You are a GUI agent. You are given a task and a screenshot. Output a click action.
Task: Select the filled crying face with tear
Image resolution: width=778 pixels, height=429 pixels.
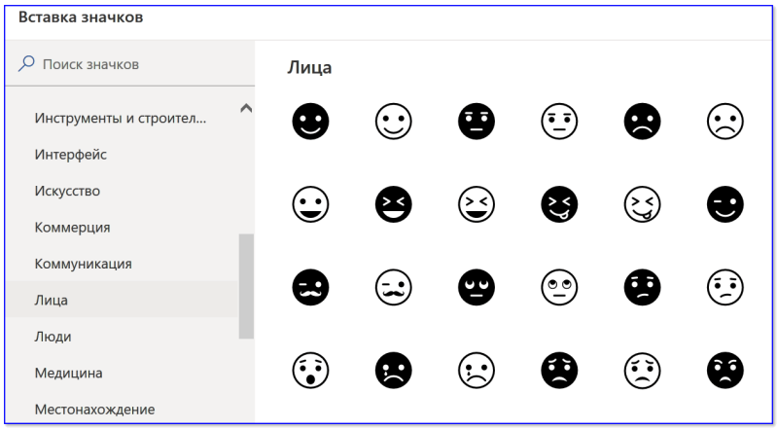tap(394, 371)
